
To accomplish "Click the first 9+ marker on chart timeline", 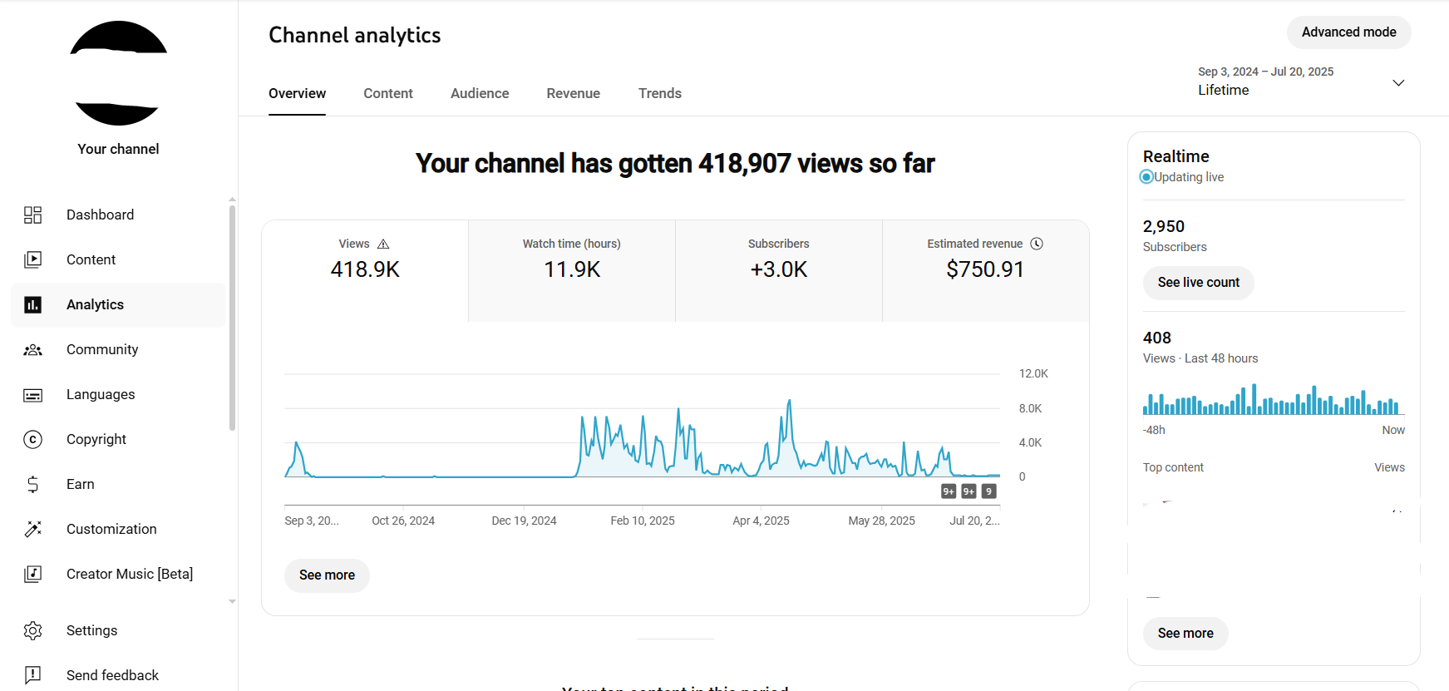I will [x=949, y=491].
